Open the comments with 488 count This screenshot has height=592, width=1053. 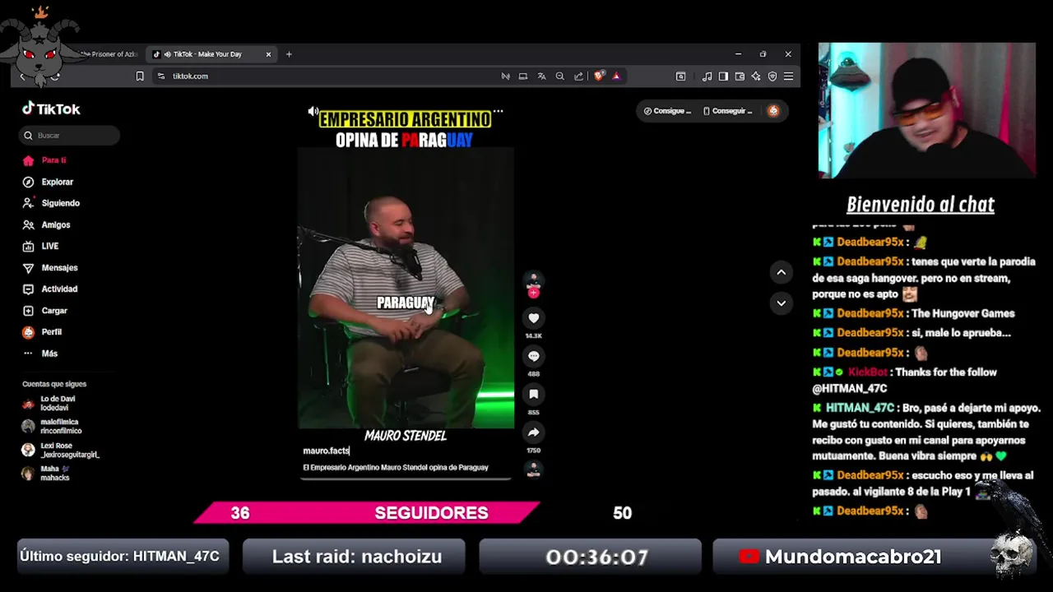(x=533, y=356)
